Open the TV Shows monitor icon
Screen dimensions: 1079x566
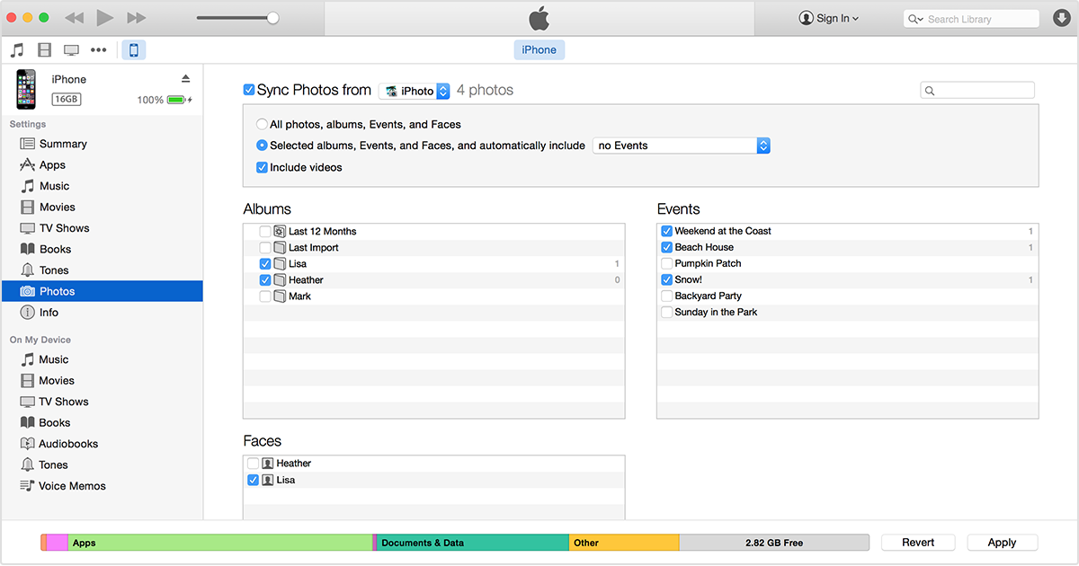(71, 50)
